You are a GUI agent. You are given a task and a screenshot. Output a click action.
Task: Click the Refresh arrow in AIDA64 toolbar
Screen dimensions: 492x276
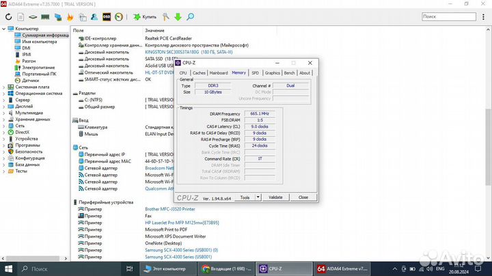pos(8,17)
